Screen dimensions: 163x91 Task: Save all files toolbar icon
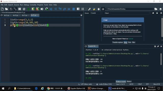tap(15, 9)
